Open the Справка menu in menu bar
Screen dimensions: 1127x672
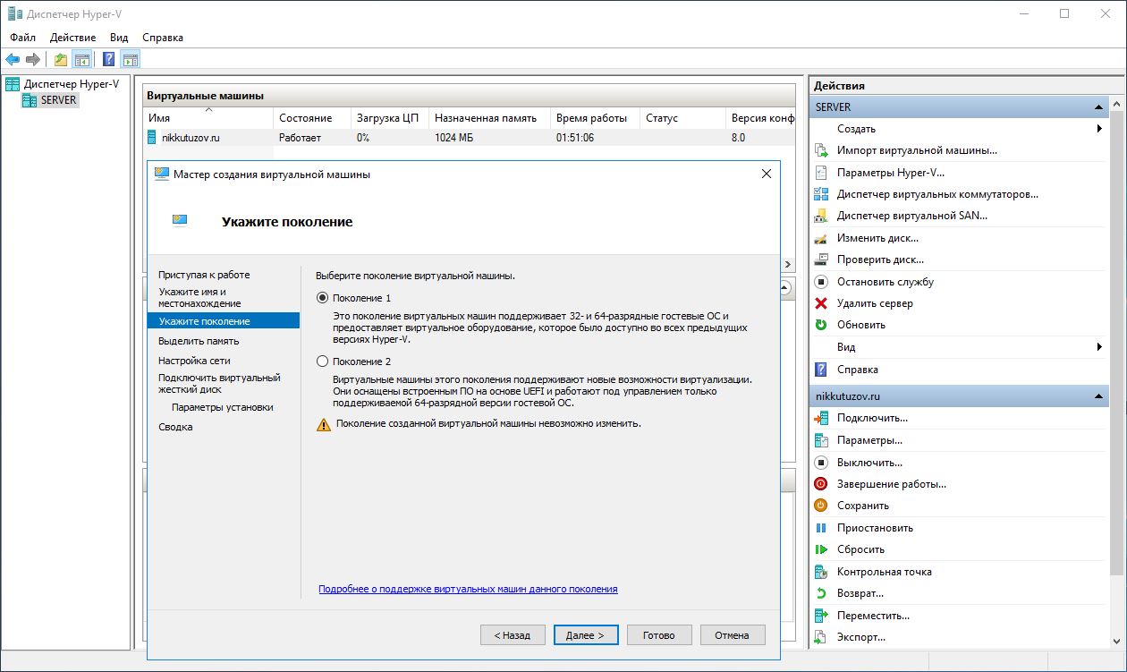tap(163, 38)
